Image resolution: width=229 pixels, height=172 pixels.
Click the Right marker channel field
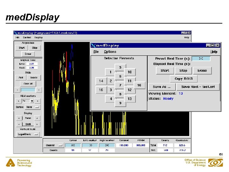point(107,145)
